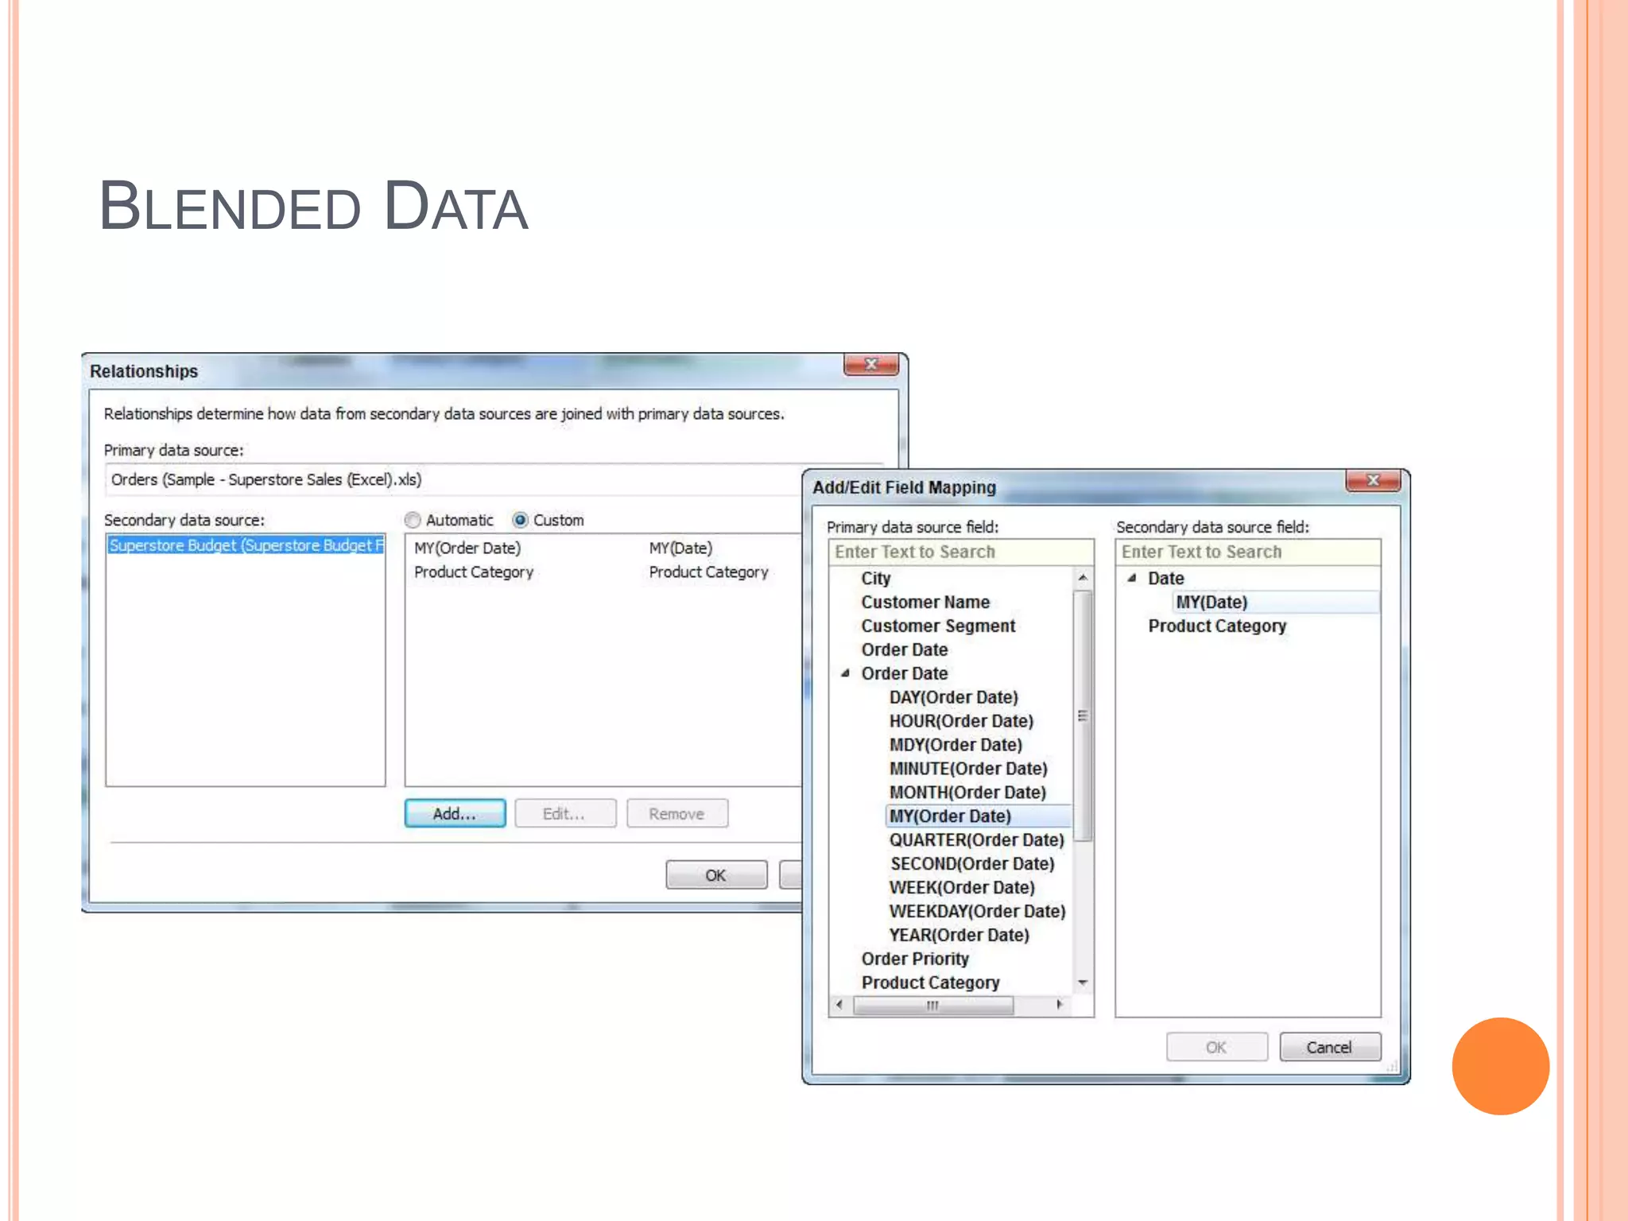Click the primary field list scroll-down arrow
Screen dimensions: 1628x1221
pos(1083,983)
